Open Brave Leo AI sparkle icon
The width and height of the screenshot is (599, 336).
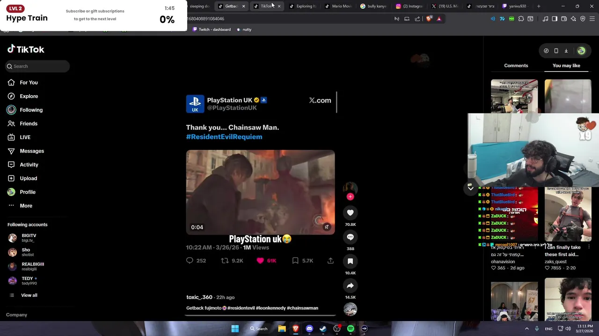tap(573, 19)
